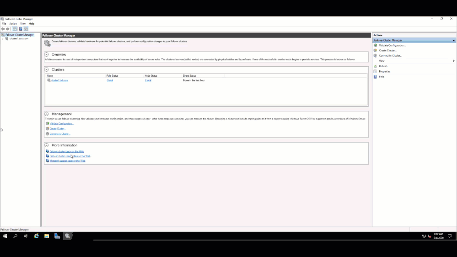
Task: Click Validate Configuration in the Actions pane
Action: tap(392, 45)
